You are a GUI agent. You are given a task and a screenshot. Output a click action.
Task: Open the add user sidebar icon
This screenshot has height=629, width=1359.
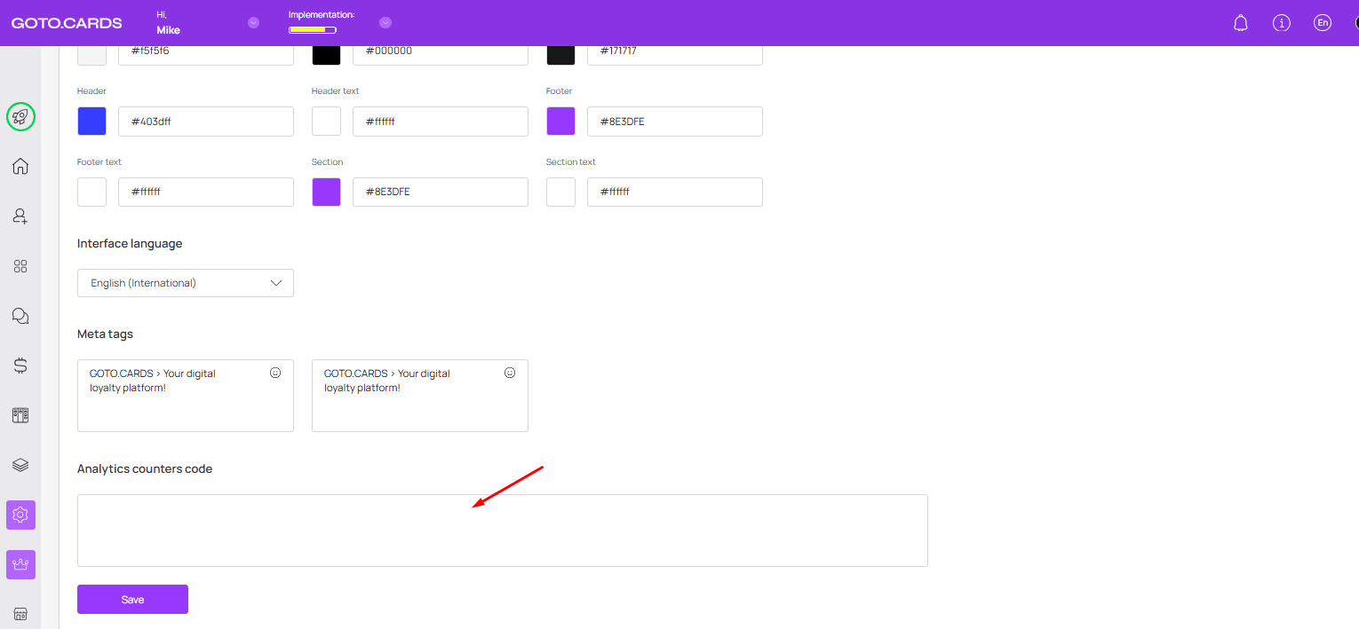coord(20,216)
